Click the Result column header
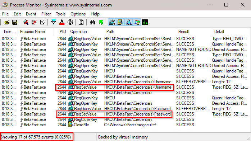 coord(194,32)
